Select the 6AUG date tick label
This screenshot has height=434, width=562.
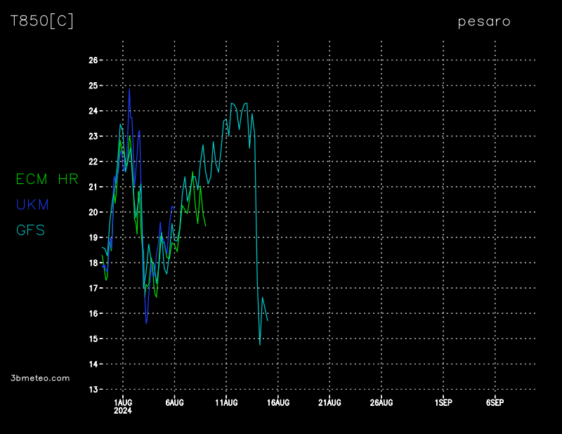(174, 402)
